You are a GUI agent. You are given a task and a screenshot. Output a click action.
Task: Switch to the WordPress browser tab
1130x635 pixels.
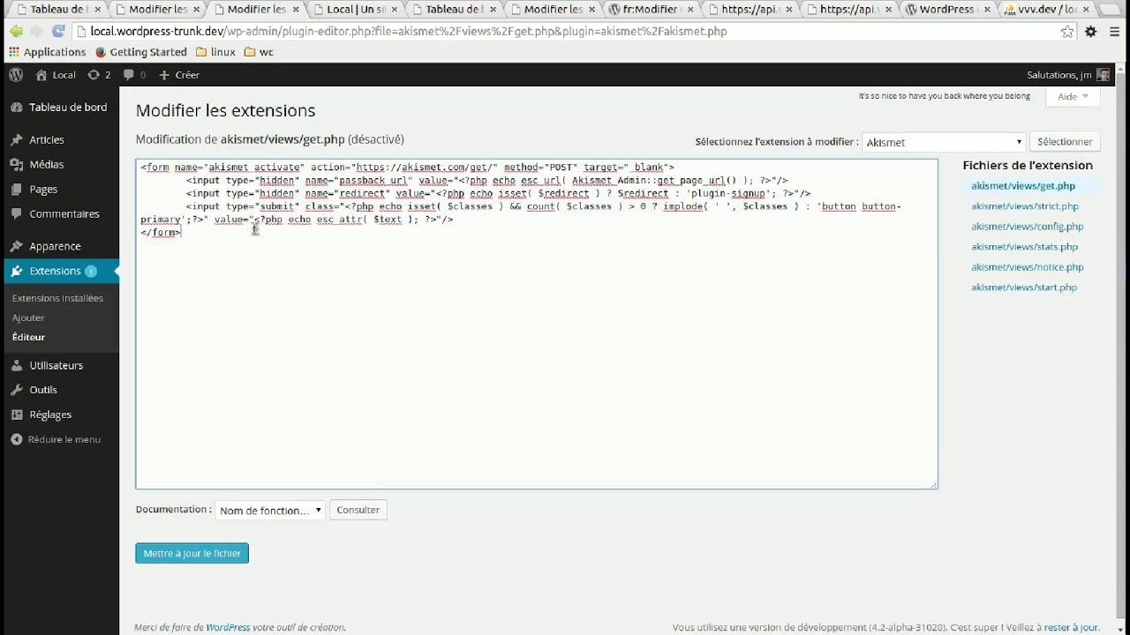(x=947, y=10)
